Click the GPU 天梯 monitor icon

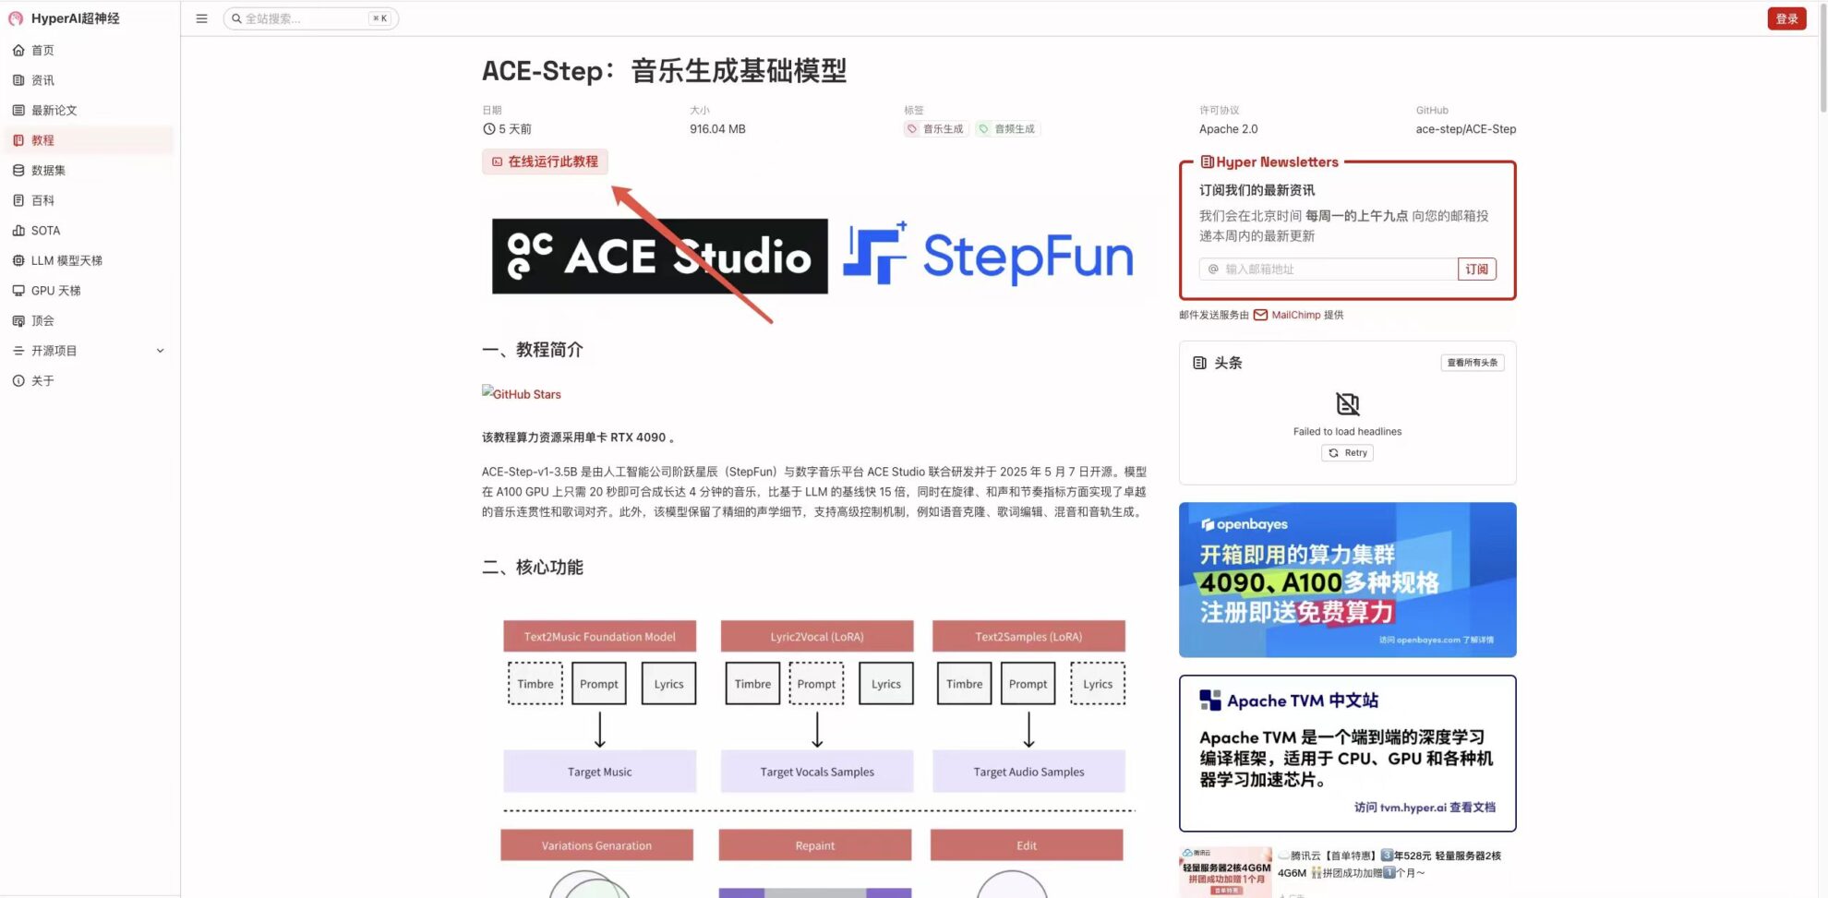tap(18, 291)
